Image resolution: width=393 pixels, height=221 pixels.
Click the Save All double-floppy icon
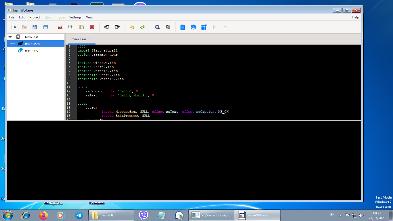45,27
